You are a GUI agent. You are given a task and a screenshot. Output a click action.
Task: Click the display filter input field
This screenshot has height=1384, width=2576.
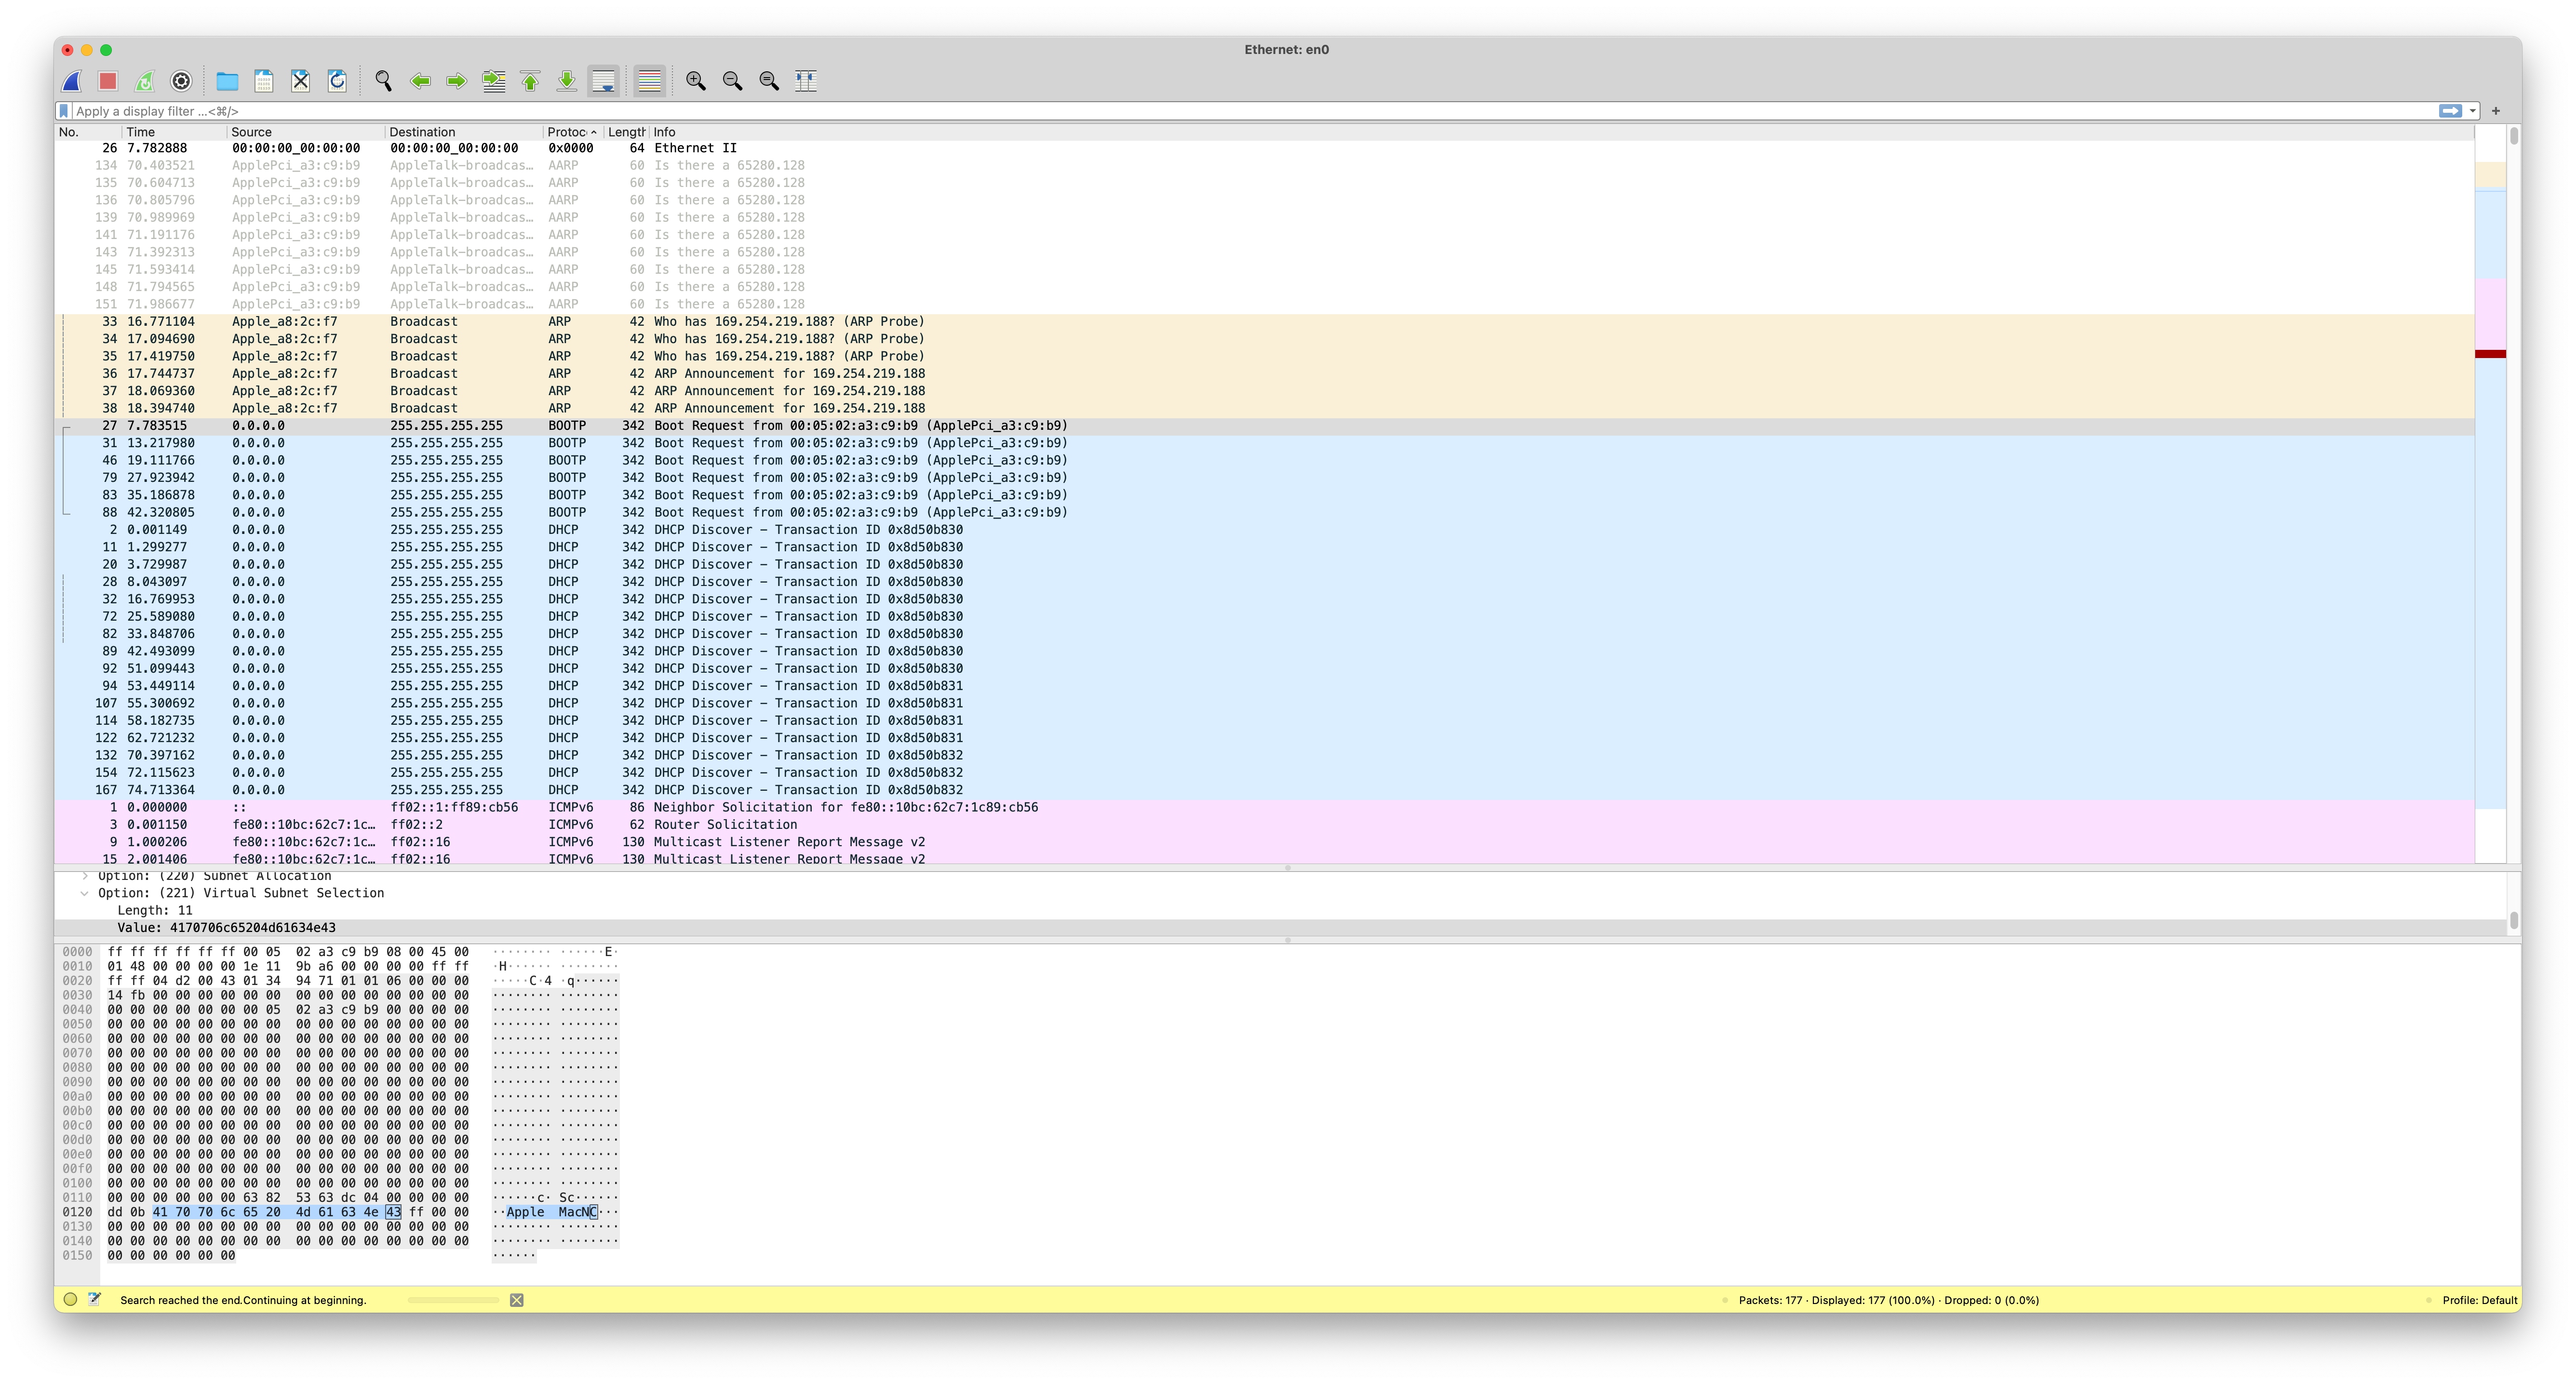point(1250,111)
